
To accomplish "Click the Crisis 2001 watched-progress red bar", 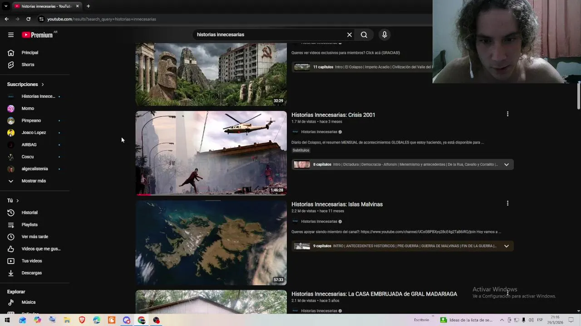I will pyautogui.click(x=144, y=195).
